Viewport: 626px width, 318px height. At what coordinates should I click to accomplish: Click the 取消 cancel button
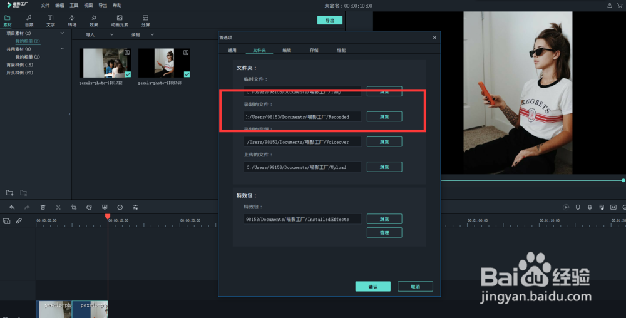click(x=415, y=287)
